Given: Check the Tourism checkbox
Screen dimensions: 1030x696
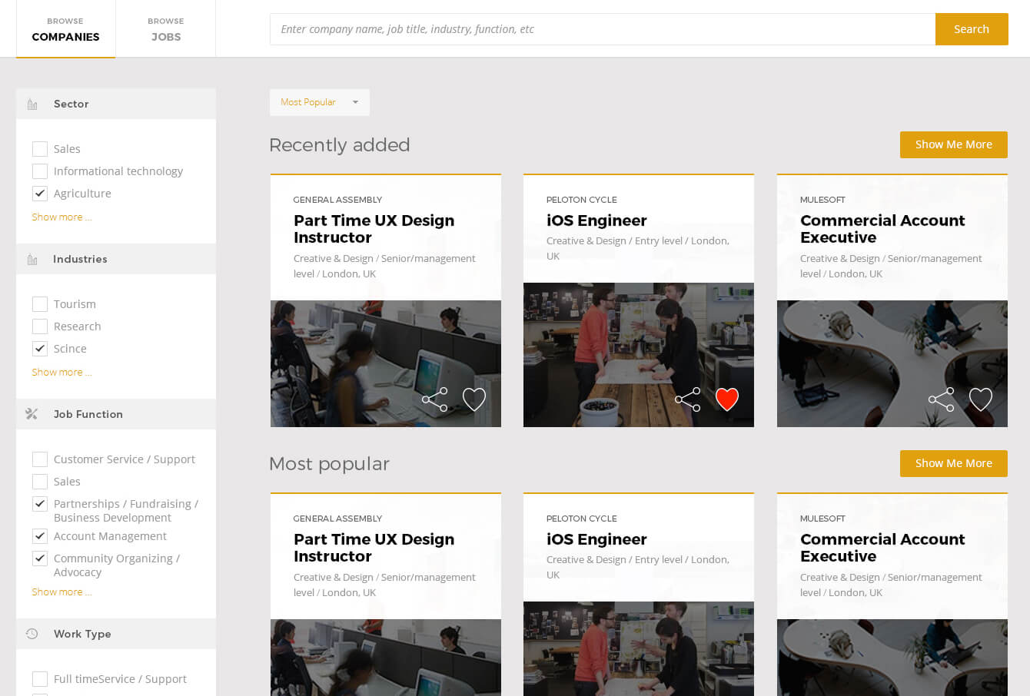Looking at the screenshot, I should pos(40,304).
